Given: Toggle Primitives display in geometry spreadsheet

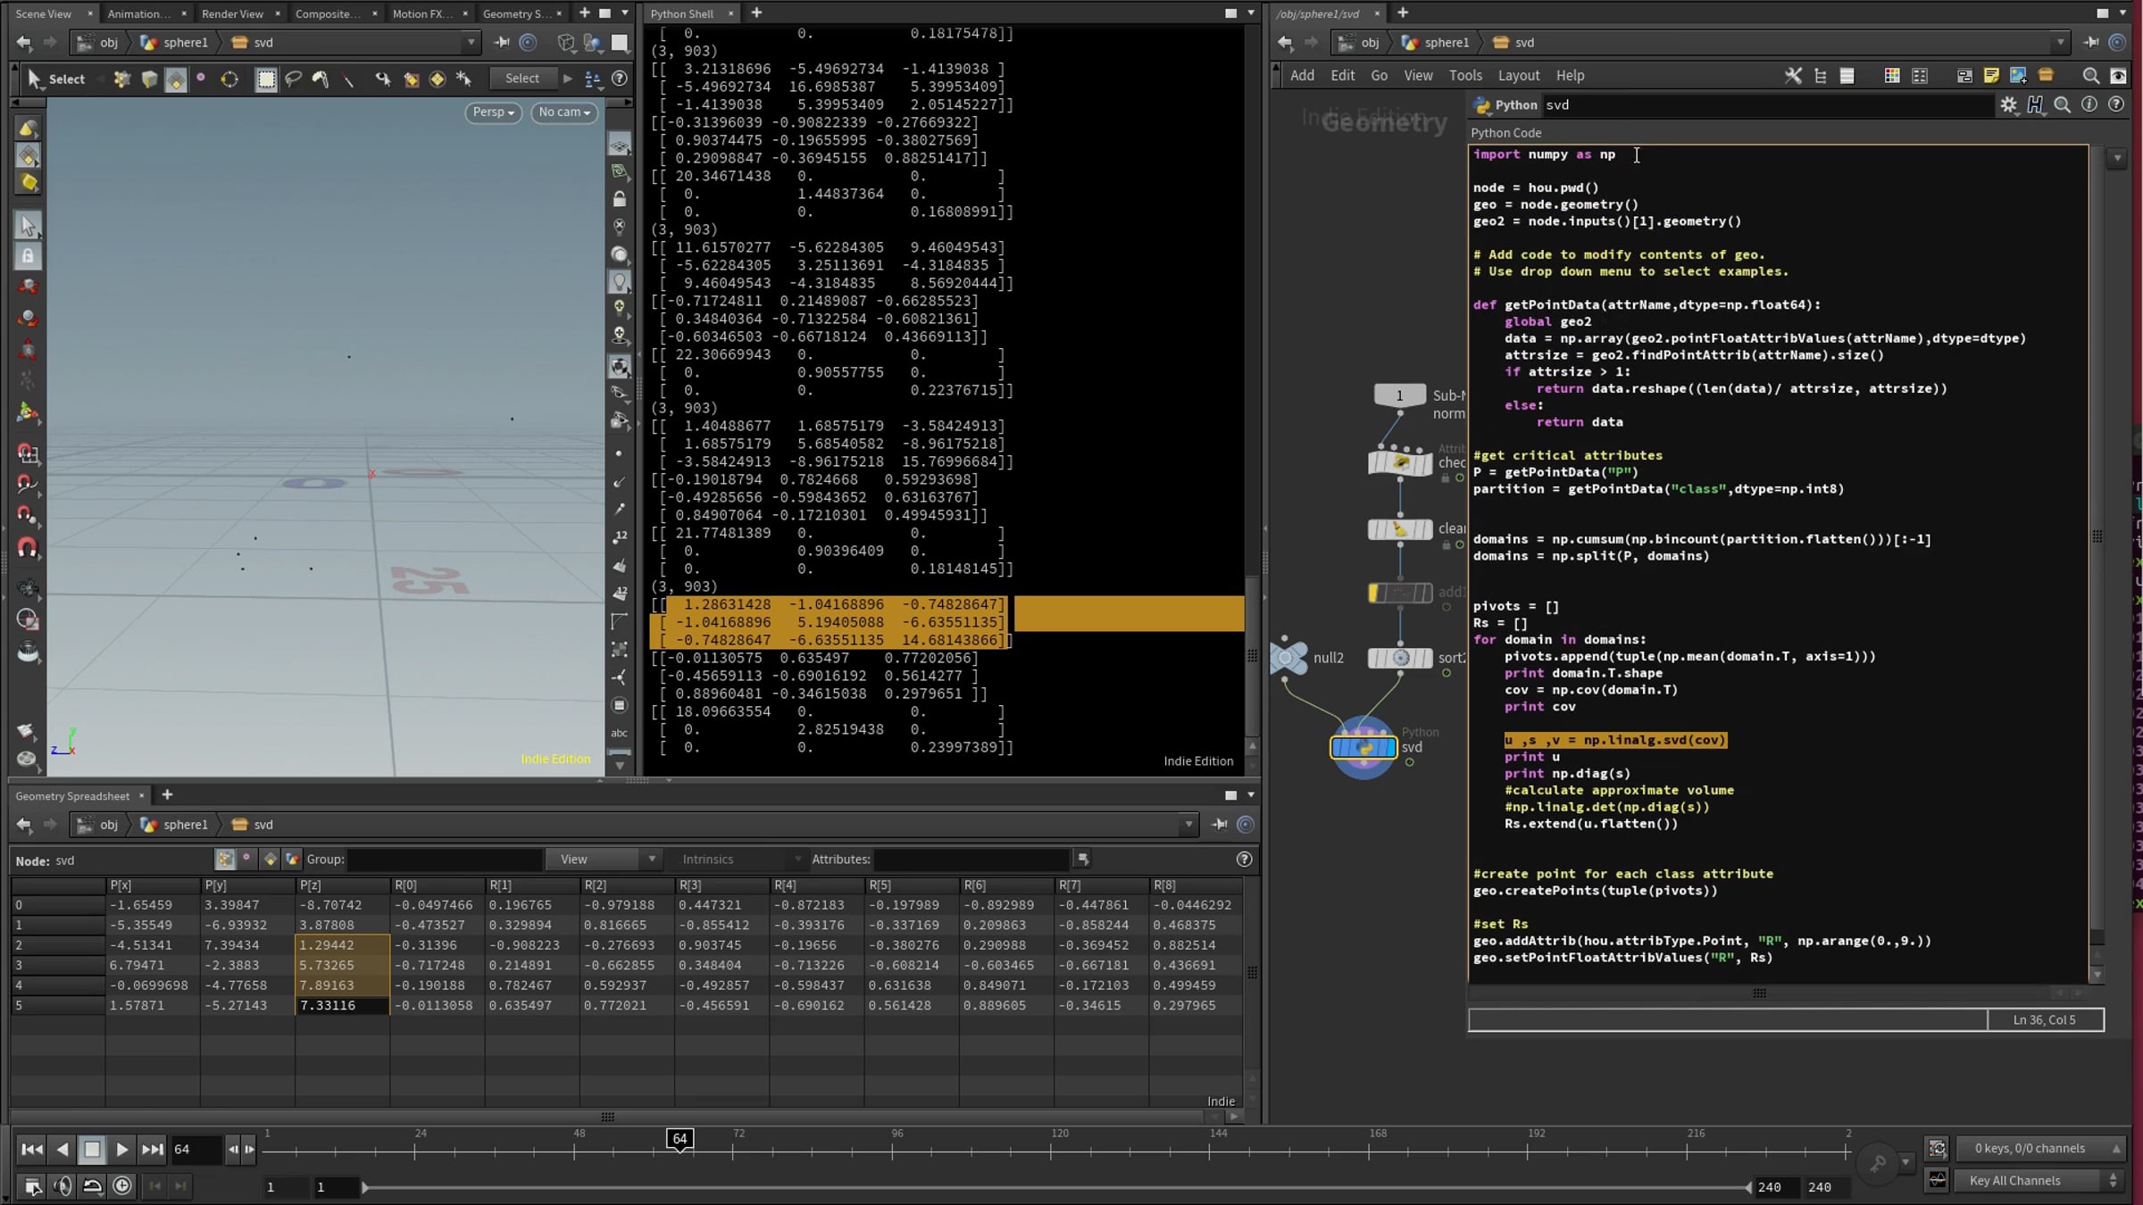Looking at the screenshot, I should (x=270, y=860).
